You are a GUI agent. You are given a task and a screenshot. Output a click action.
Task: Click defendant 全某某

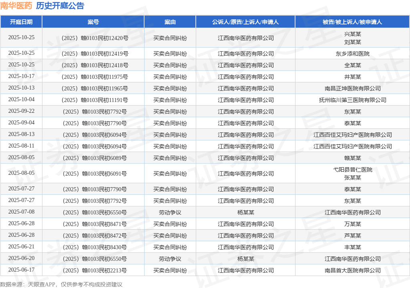coord(352,65)
